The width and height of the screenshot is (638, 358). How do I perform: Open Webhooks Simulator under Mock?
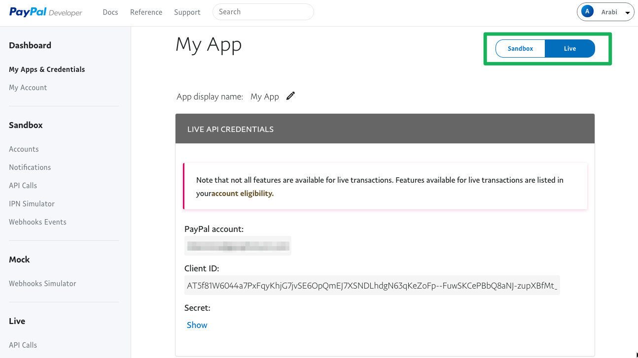(x=42, y=284)
